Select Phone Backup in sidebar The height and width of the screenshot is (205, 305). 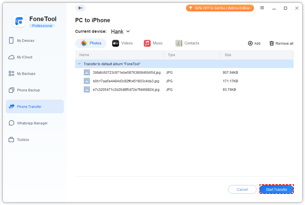click(28, 90)
